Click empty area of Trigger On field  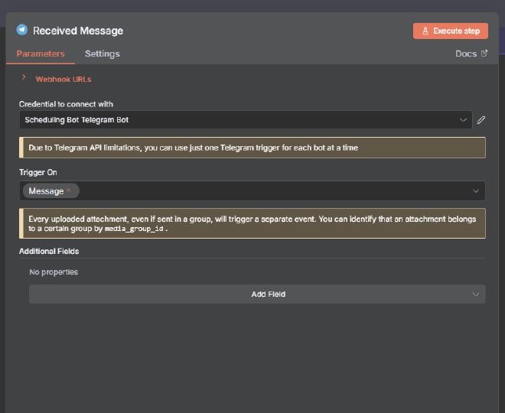(268, 191)
